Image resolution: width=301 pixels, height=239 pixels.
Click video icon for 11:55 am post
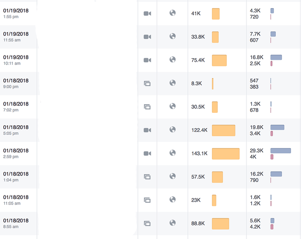pyautogui.click(x=147, y=37)
